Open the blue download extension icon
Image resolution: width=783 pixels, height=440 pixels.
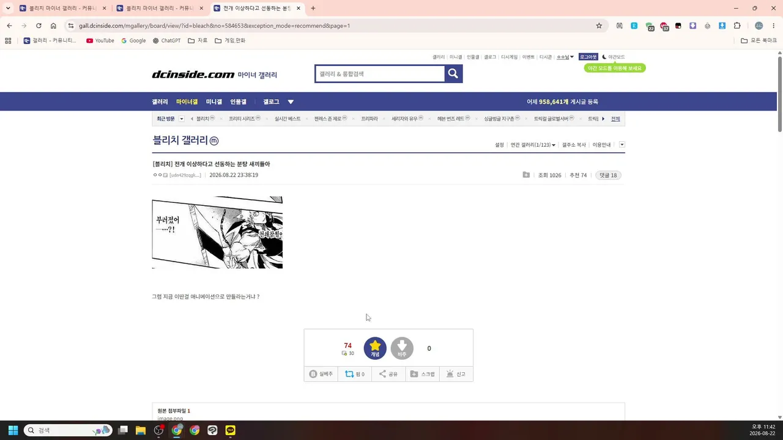(x=722, y=26)
